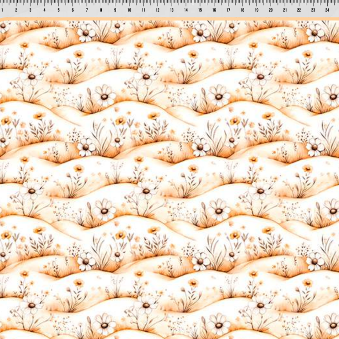Select the number 4 on the ruler

44,10
